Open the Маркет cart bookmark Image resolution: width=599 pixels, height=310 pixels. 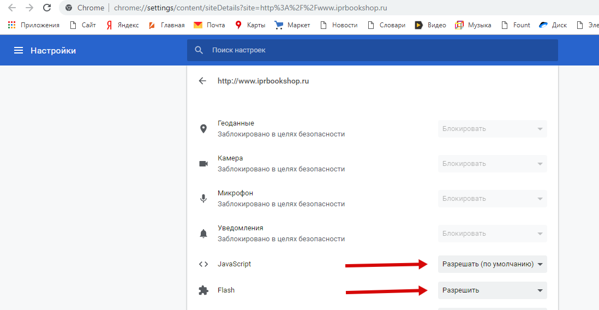pyautogui.click(x=292, y=25)
